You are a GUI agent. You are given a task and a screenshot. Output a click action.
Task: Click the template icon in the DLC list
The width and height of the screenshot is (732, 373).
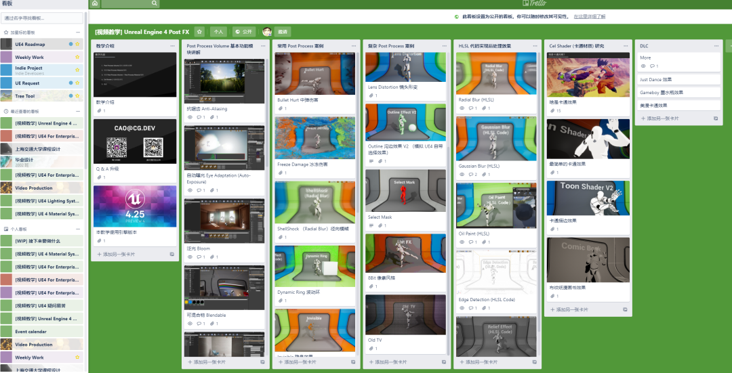click(716, 119)
